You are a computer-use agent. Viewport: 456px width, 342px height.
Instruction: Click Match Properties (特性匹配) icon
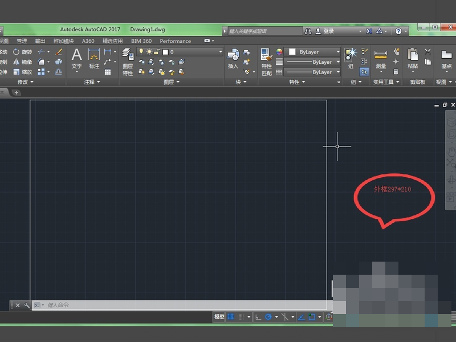266,62
